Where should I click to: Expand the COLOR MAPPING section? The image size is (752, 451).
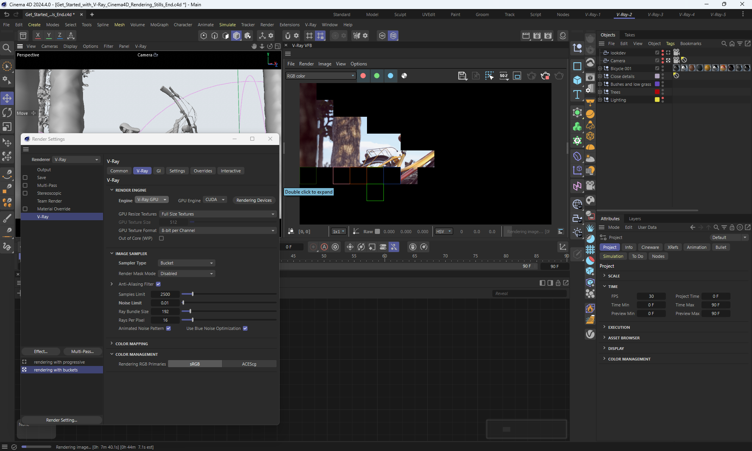pyautogui.click(x=132, y=344)
